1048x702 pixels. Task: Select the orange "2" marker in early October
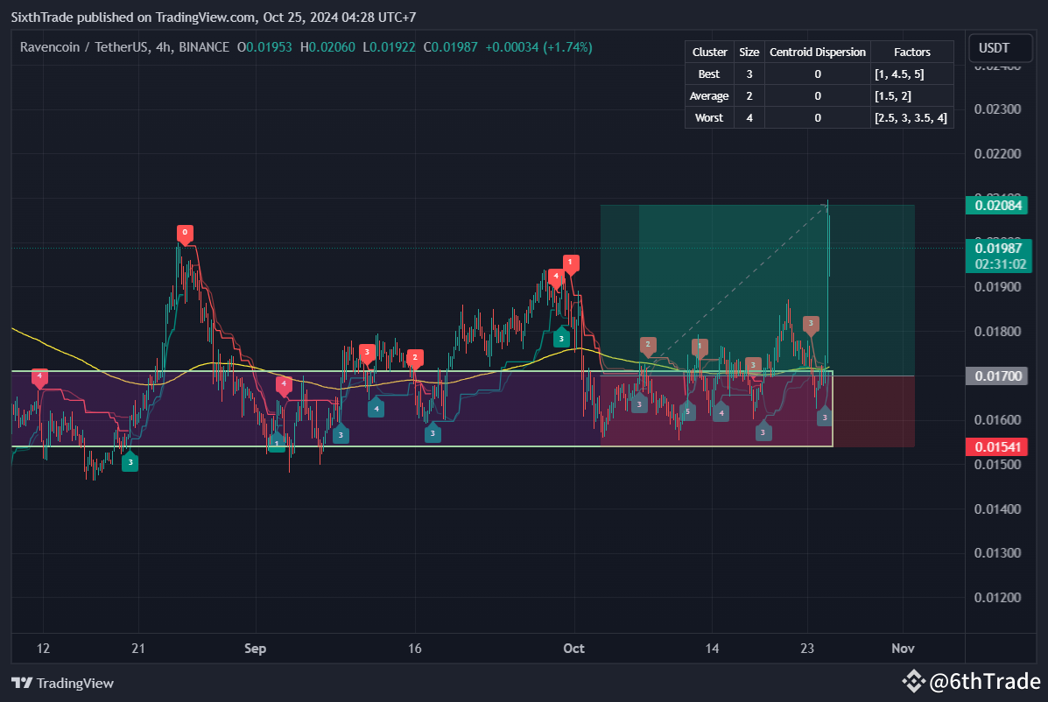point(648,345)
